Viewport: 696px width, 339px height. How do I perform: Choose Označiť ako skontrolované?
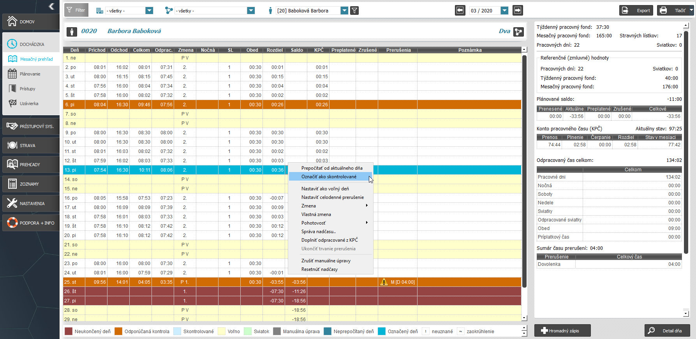(331, 176)
